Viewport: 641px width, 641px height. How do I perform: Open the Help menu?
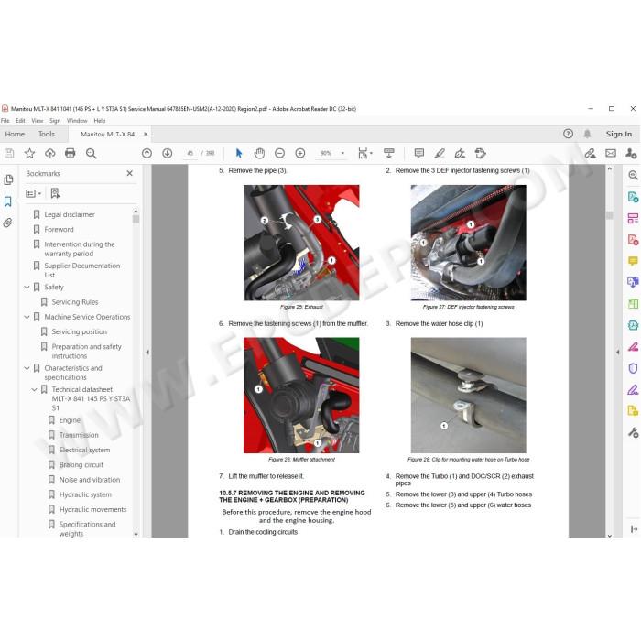pyautogui.click(x=99, y=121)
